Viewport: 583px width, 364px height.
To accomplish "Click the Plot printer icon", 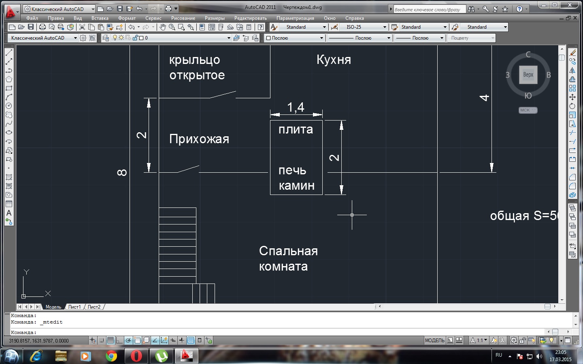I will (x=43, y=27).
